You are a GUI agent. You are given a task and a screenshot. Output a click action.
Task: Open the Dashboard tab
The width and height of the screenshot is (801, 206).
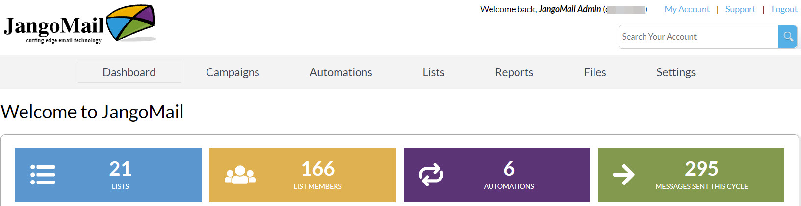click(129, 72)
